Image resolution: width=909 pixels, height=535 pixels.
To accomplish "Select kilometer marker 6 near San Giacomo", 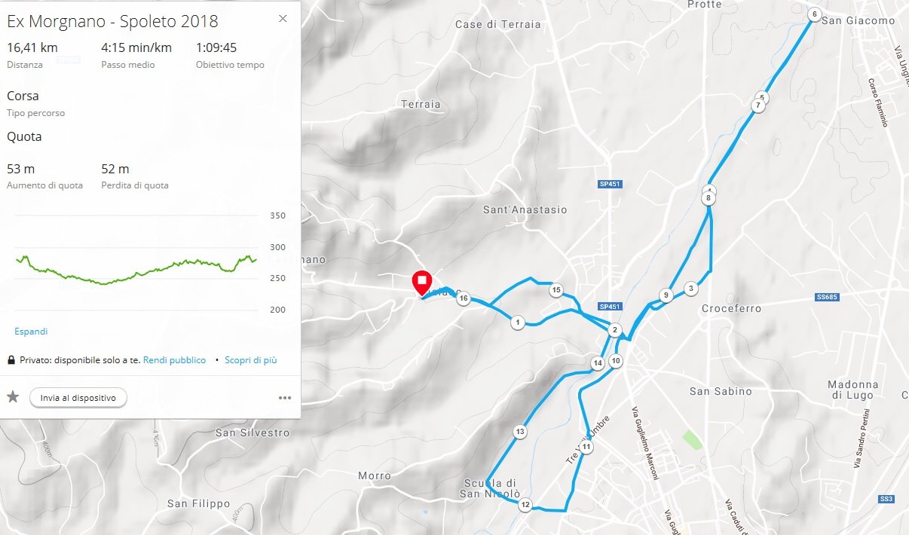I will point(814,14).
